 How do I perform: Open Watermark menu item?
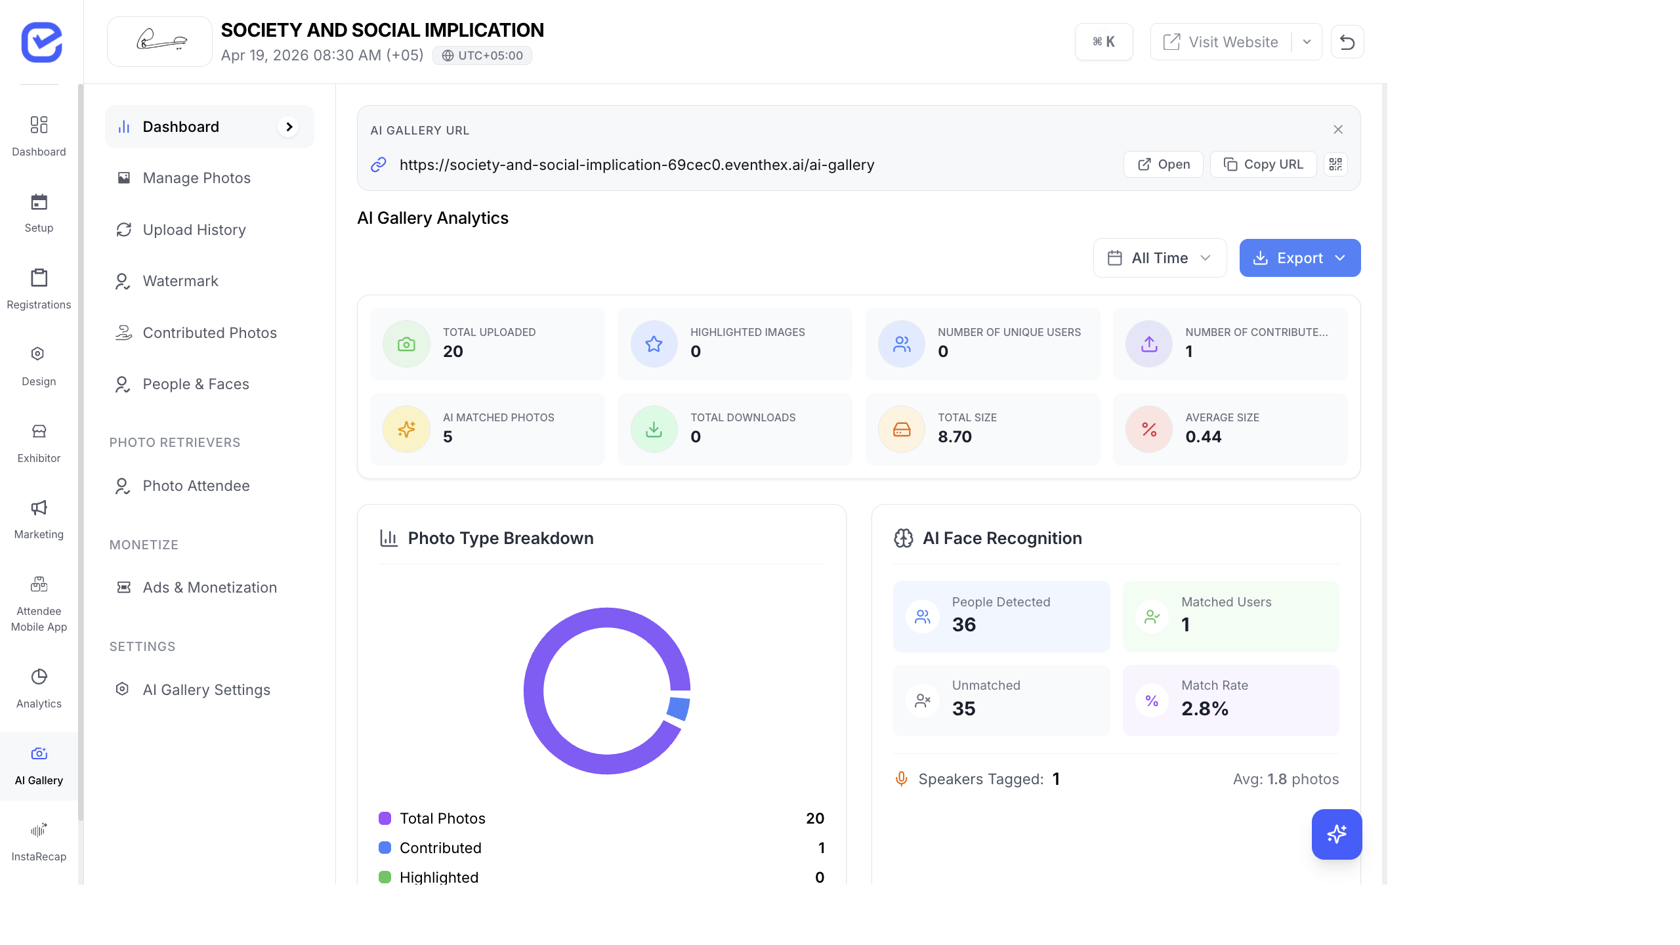pyautogui.click(x=209, y=281)
